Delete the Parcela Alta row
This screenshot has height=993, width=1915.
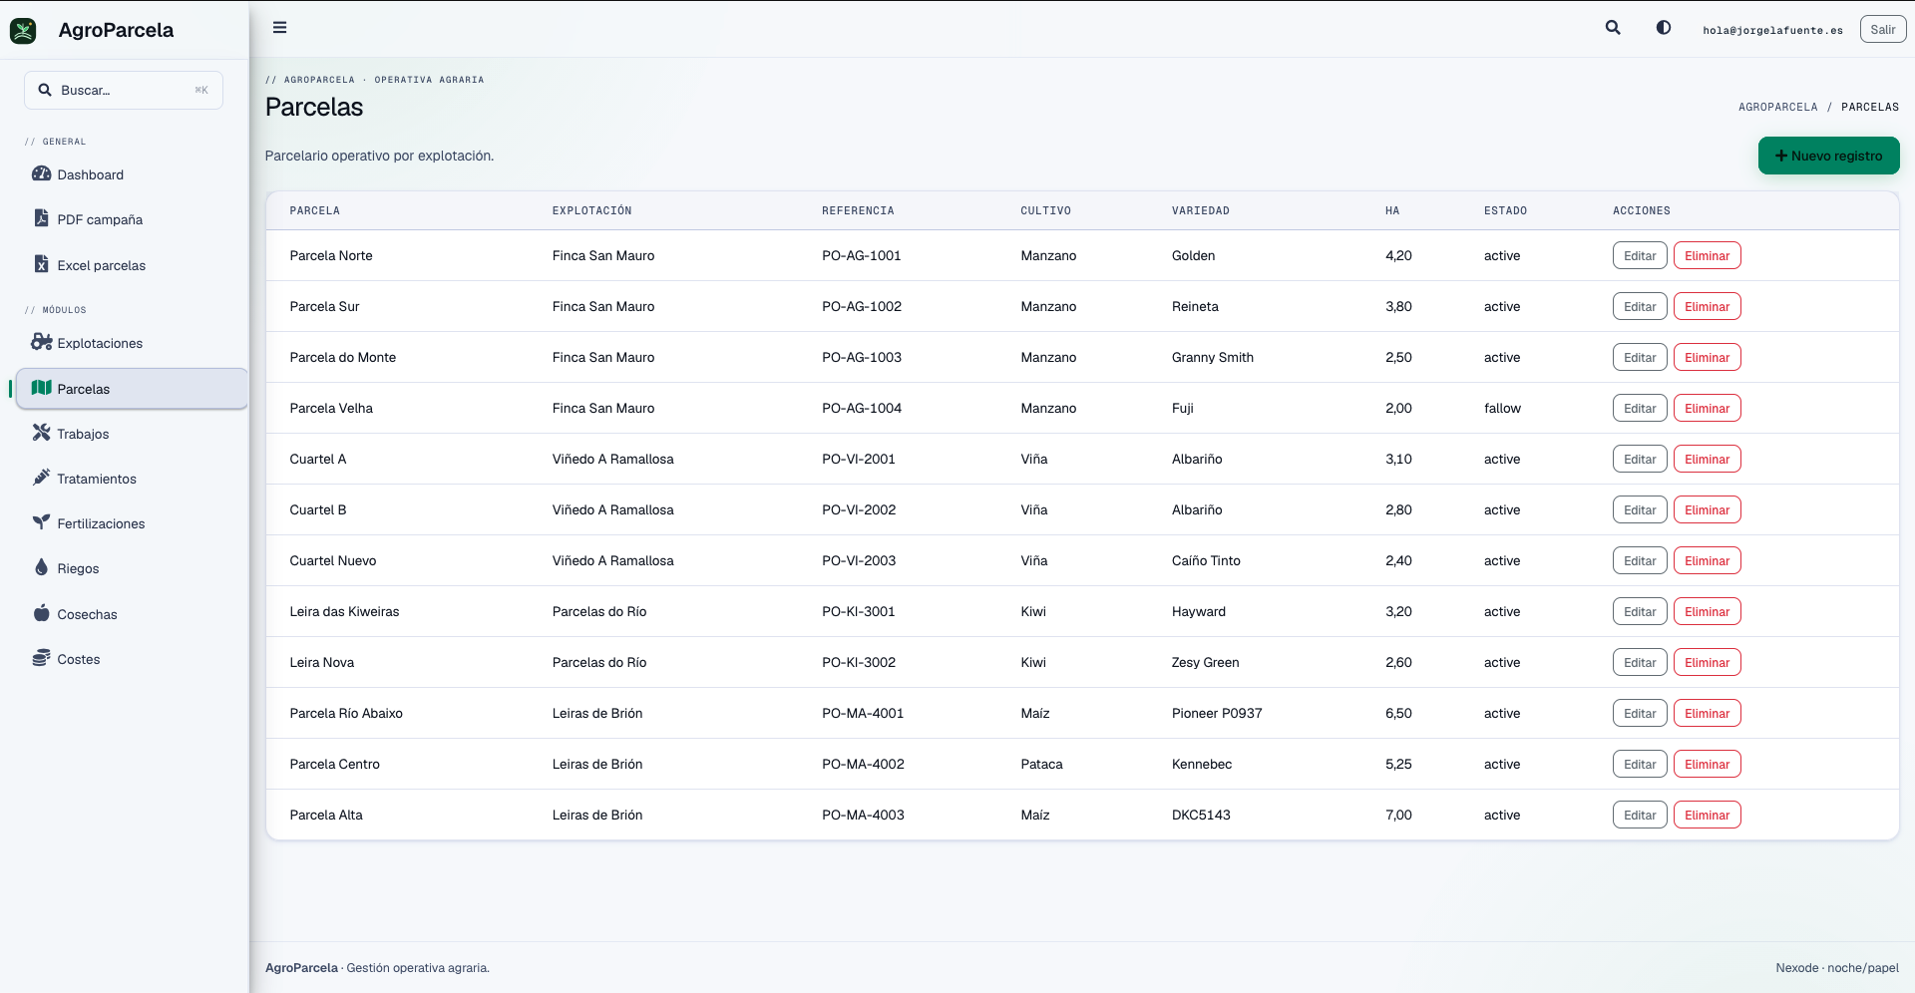point(1707,815)
